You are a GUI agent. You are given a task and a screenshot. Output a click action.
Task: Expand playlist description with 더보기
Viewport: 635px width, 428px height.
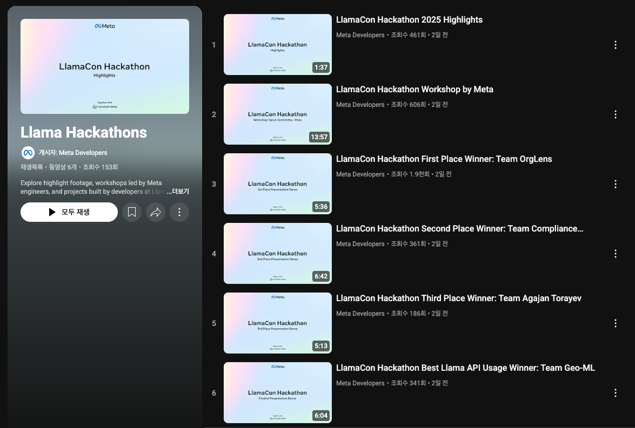pyautogui.click(x=178, y=192)
